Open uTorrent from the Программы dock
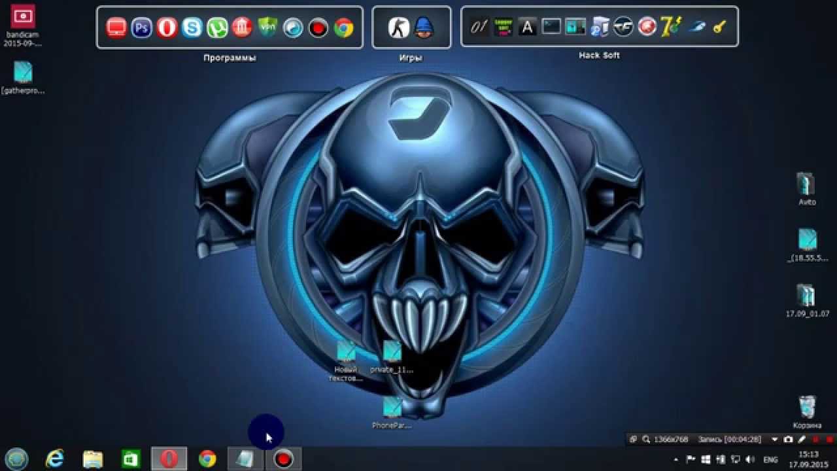This screenshot has width=837, height=471. click(x=217, y=27)
